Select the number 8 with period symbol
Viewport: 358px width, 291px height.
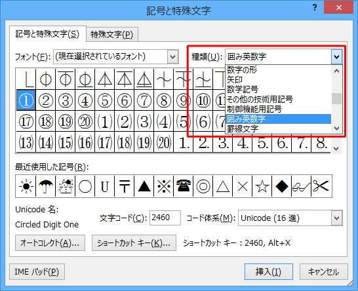[x=321, y=144]
